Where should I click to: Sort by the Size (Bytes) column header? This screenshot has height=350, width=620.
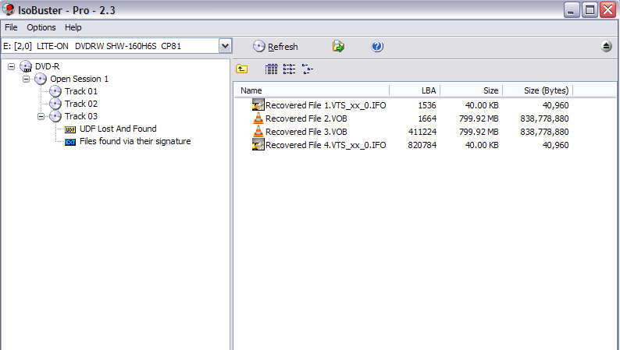tap(538, 90)
